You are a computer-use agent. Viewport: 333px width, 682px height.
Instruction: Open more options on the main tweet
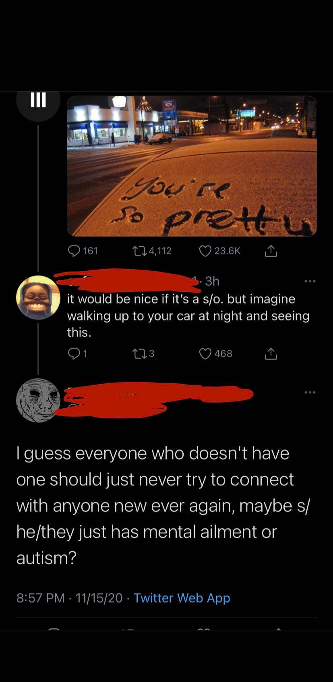(x=310, y=392)
